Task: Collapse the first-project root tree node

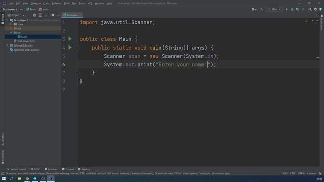Action: coord(7,20)
